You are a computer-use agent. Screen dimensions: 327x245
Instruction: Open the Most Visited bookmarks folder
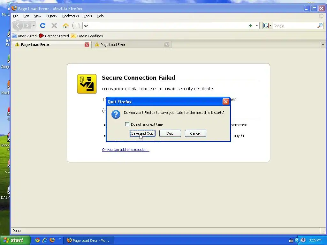[x=24, y=36]
